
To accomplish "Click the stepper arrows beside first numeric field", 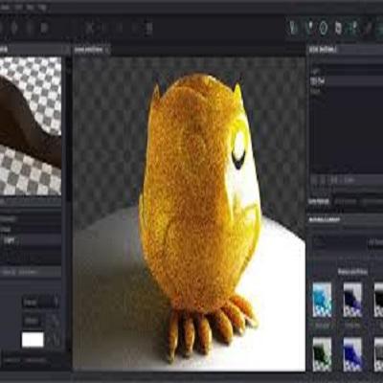I will tap(56, 302).
